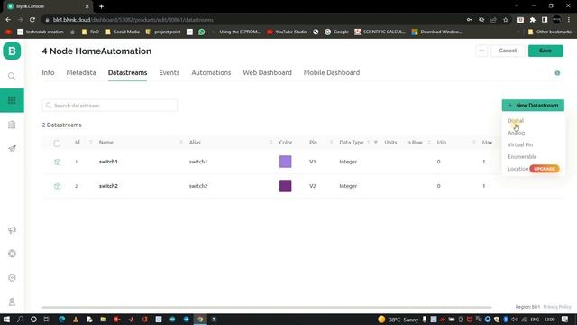The width and height of the screenshot is (577, 325).
Task: Select the Datastreams tab
Action: [127, 72]
